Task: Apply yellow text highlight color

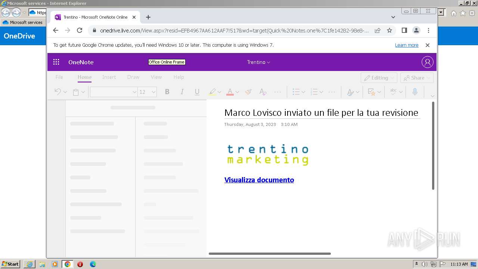Action: (212, 92)
